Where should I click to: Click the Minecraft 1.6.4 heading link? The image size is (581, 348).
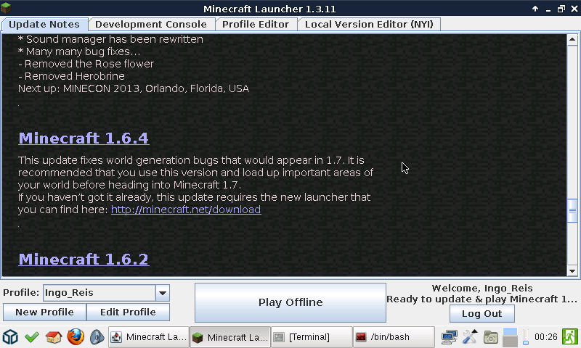84,138
